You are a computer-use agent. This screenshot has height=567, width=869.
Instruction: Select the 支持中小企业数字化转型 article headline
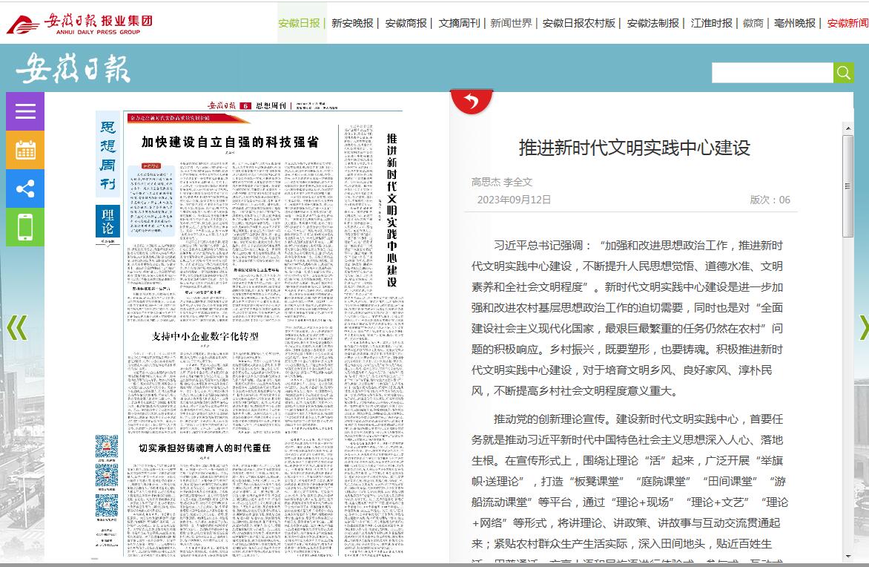tap(205, 336)
